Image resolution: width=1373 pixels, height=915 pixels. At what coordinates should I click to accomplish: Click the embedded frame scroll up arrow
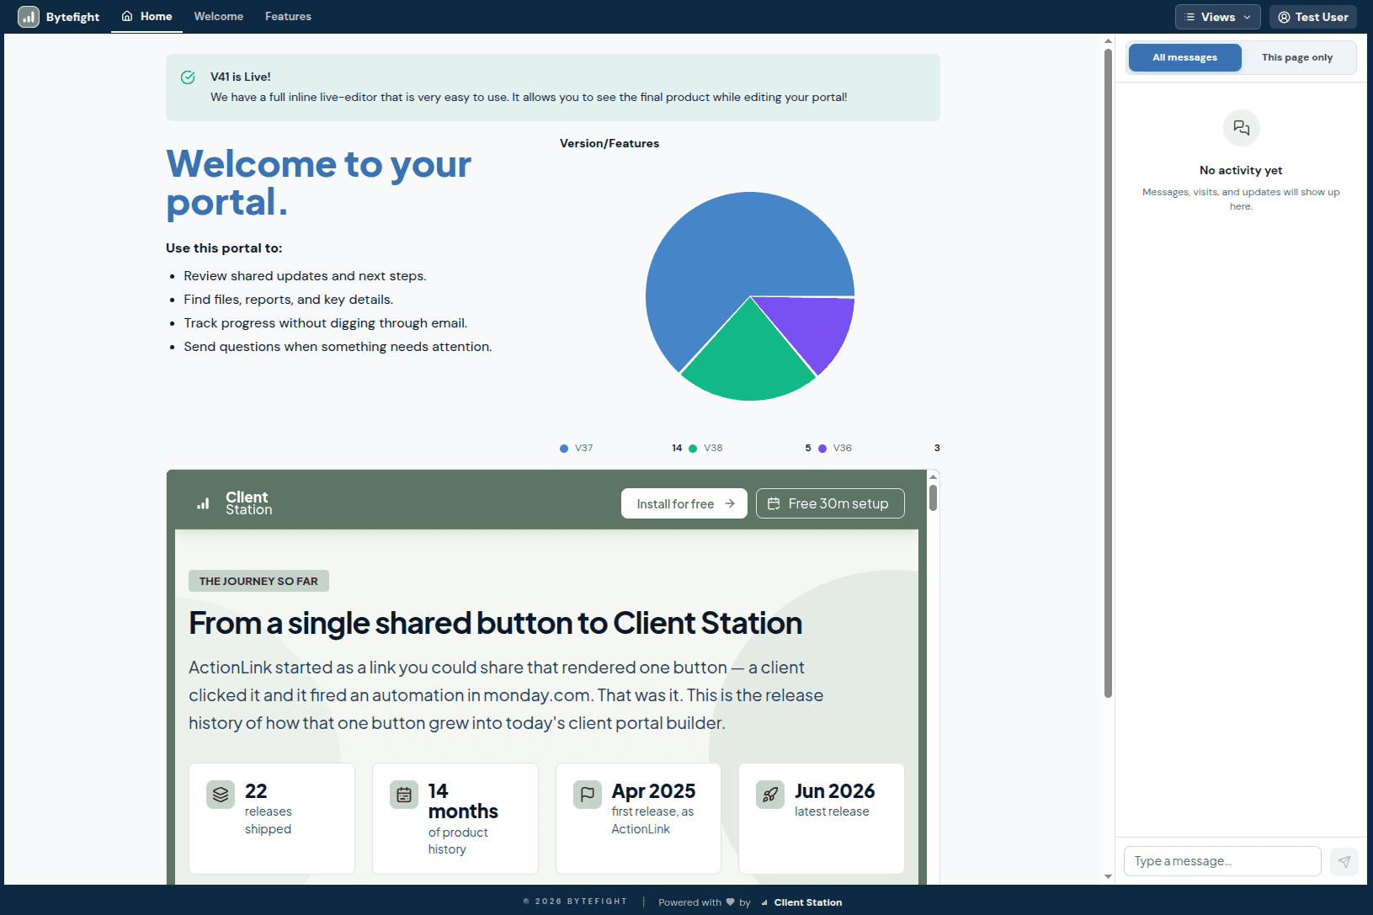pos(933,476)
